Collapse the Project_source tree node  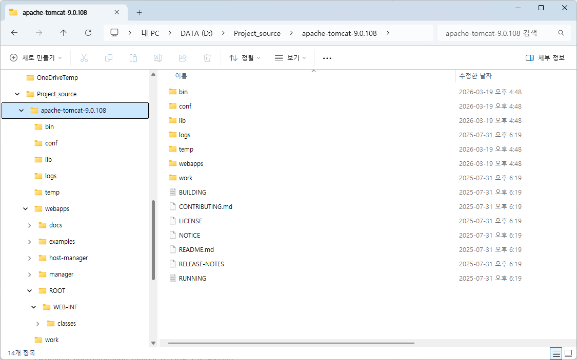17,94
